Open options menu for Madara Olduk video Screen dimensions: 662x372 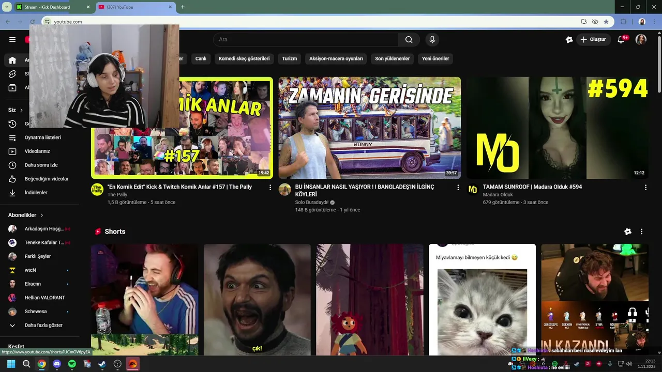tap(645, 188)
